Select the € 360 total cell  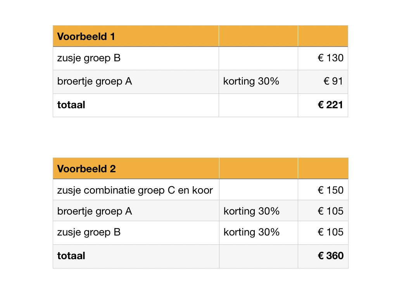pos(323,256)
